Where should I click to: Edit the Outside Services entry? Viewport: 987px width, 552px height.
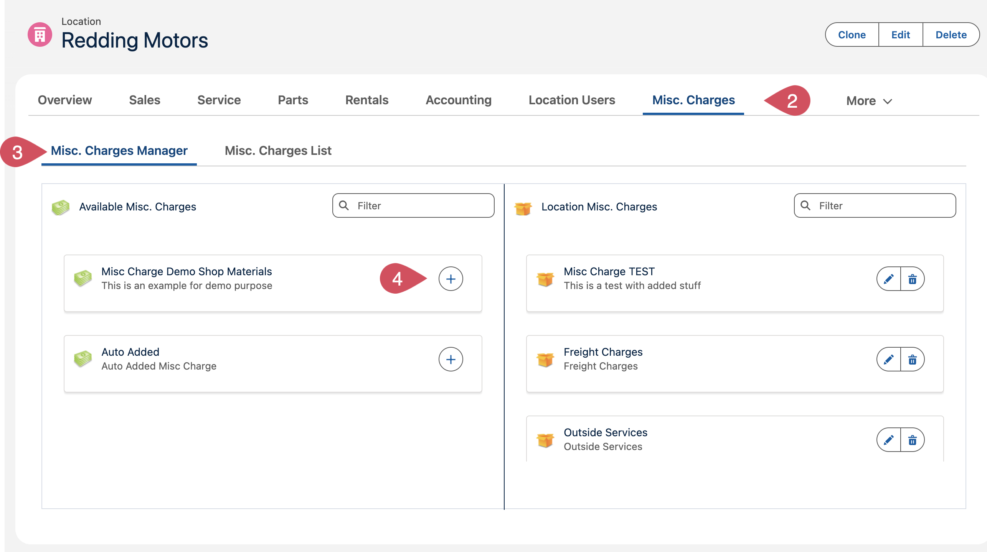point(889,440)
